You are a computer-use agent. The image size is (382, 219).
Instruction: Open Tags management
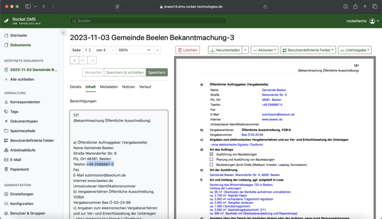click(x=11, y=112)
